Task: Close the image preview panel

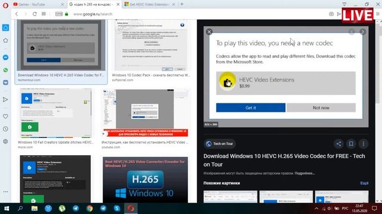Action: tap(209, 32)
